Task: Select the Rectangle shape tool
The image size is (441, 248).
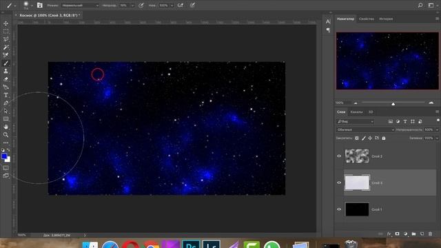Action: pos(6,119)
